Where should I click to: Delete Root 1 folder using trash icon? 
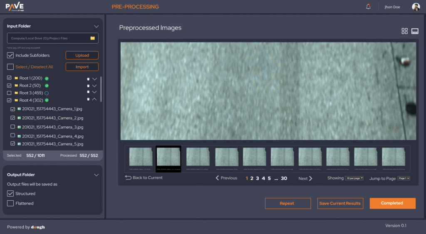point(88,79)
